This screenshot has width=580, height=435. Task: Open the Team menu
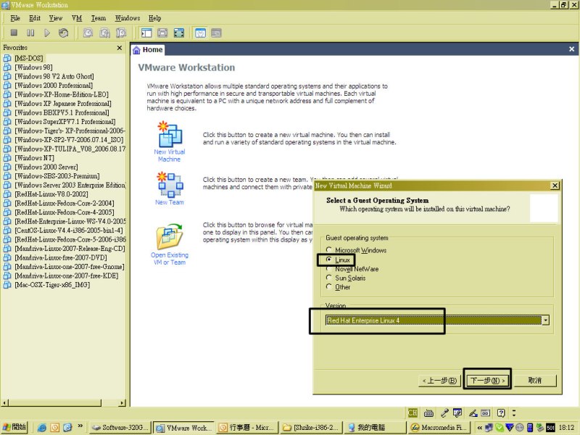[99, 18]
